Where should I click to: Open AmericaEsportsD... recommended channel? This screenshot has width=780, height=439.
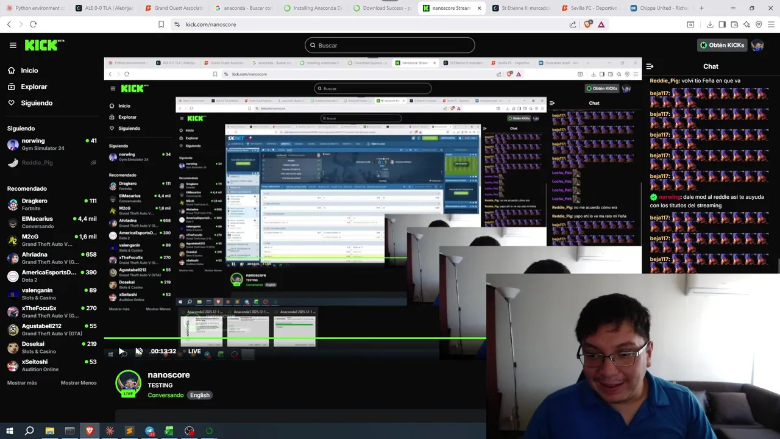[52, 276]
